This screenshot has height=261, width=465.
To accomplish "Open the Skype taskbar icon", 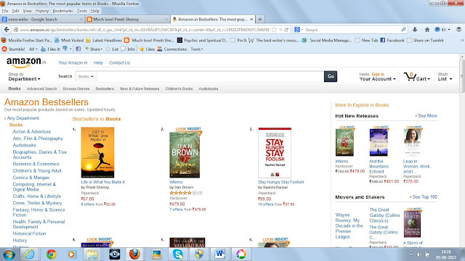I will coord(177,254).
